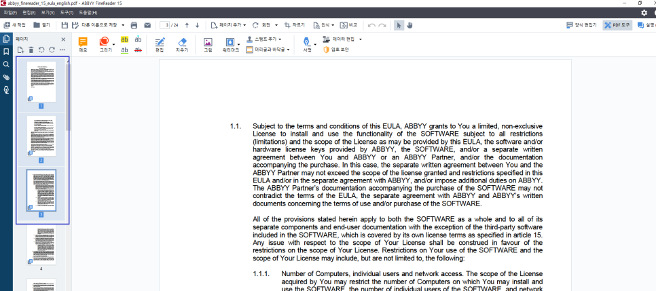Click the 워터마크 (Watermark) button
Viewport: 656px width, 291px height.
[x=230, y=45]
